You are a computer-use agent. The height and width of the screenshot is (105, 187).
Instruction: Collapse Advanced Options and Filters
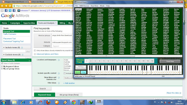[35, 54]
